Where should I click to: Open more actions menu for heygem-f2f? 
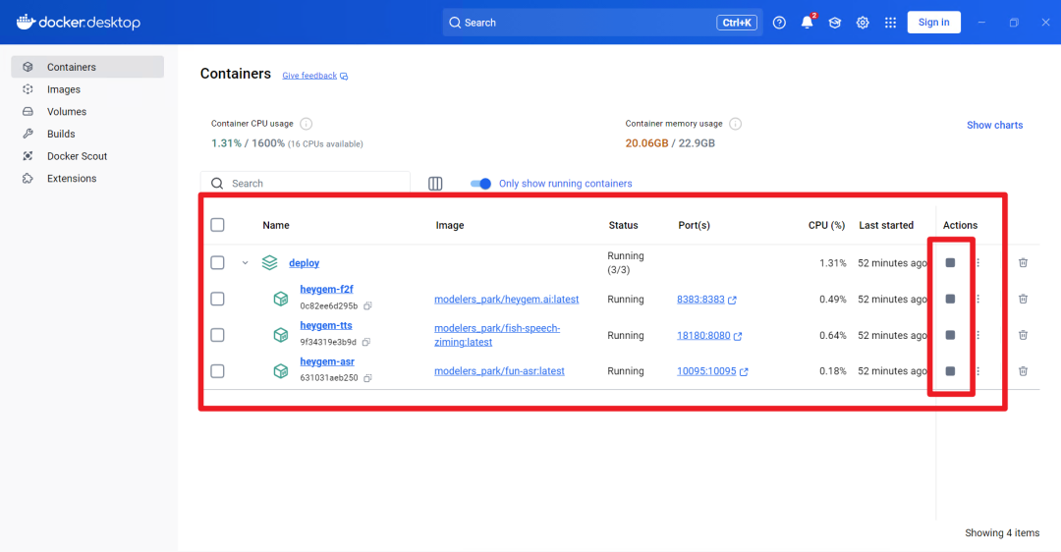pos(977,299)
